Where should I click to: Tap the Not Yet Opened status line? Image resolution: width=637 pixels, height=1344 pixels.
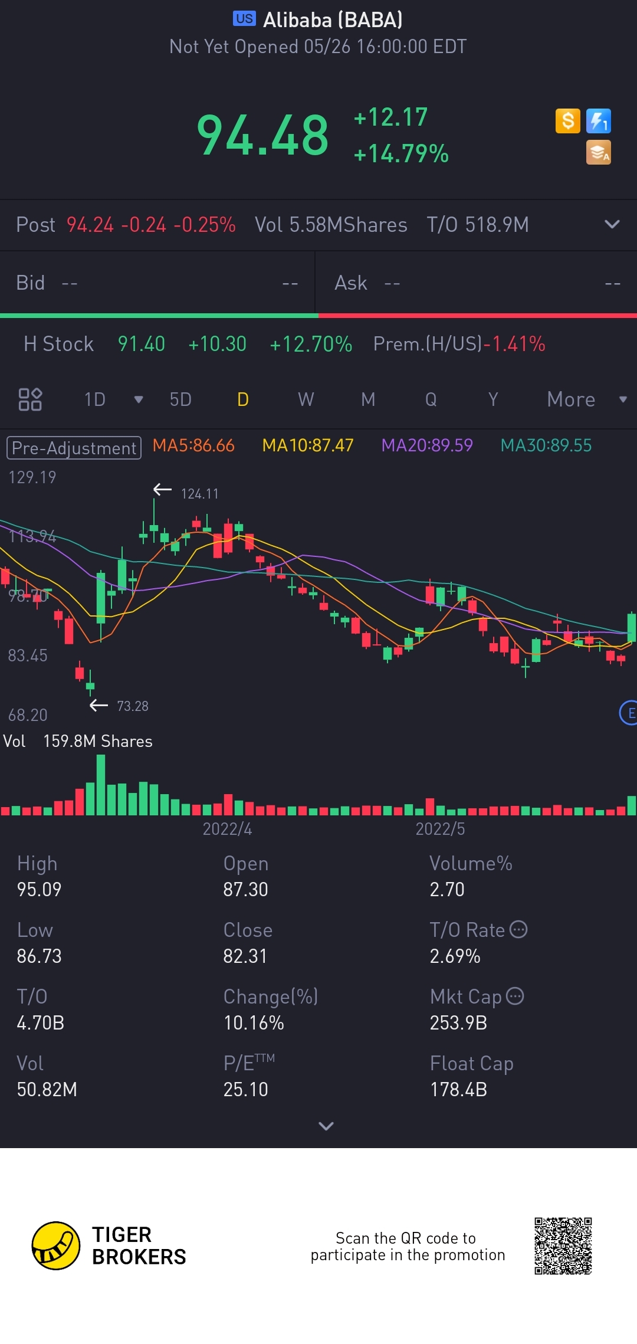pyautogui.click(x=318, y=47)
